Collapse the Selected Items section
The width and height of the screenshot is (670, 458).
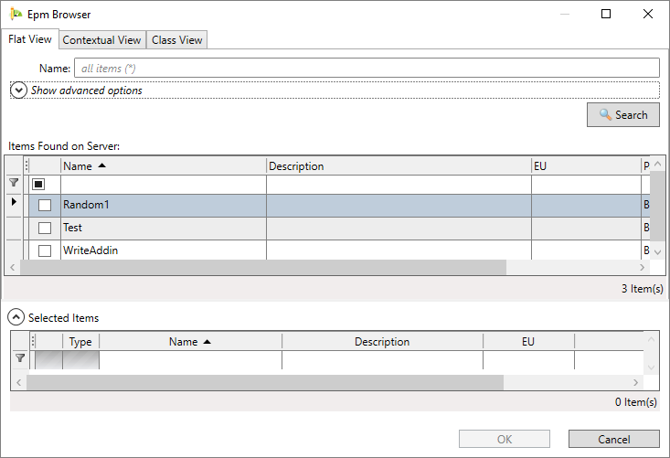coord(16,317)
